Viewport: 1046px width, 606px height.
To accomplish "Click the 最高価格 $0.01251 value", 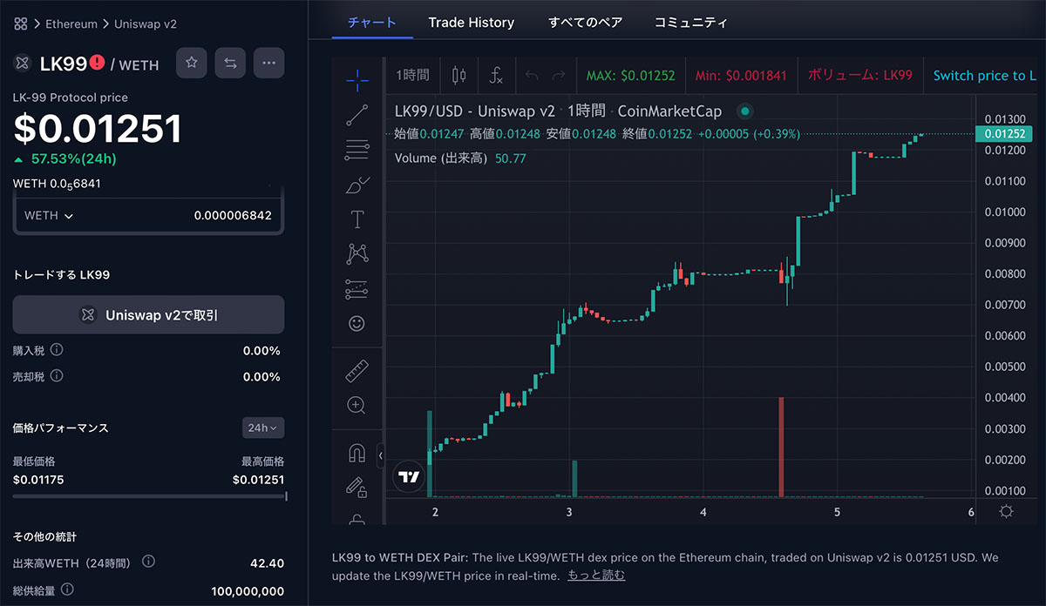I will [x=258, y=480].
